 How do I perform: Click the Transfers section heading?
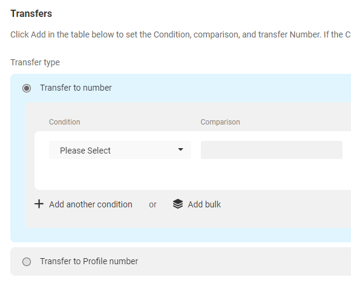coord(31,14)
